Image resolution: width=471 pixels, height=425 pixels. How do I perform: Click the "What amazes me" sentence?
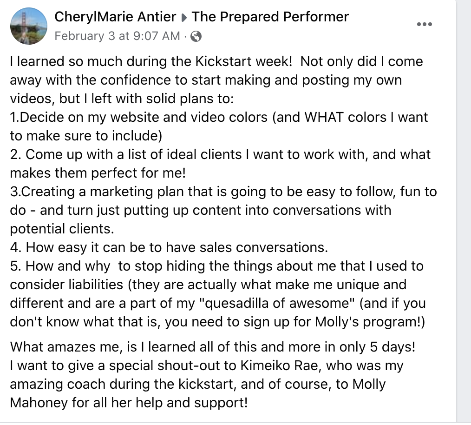tap(213, 347)
